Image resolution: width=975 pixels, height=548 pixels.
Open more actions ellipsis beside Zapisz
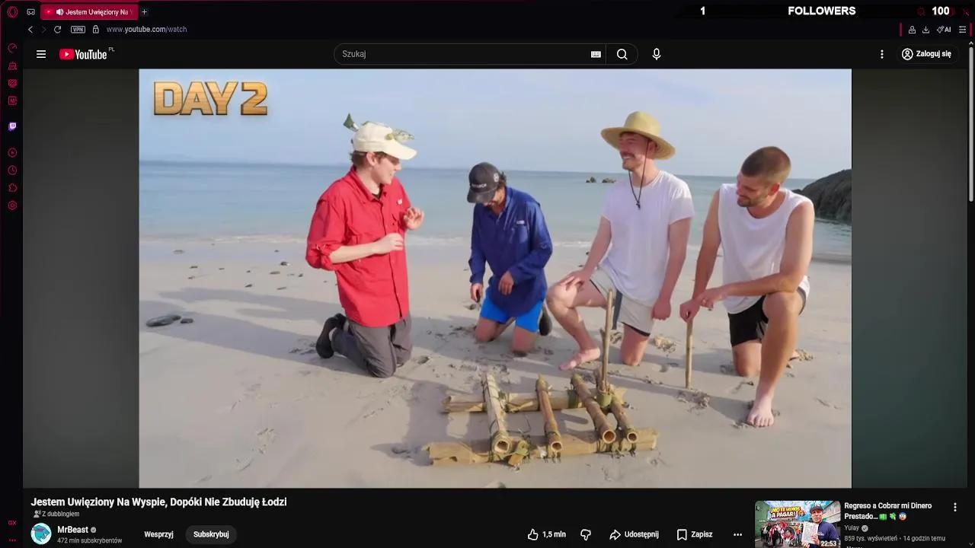pyautogui.click(x=737, y=534)
